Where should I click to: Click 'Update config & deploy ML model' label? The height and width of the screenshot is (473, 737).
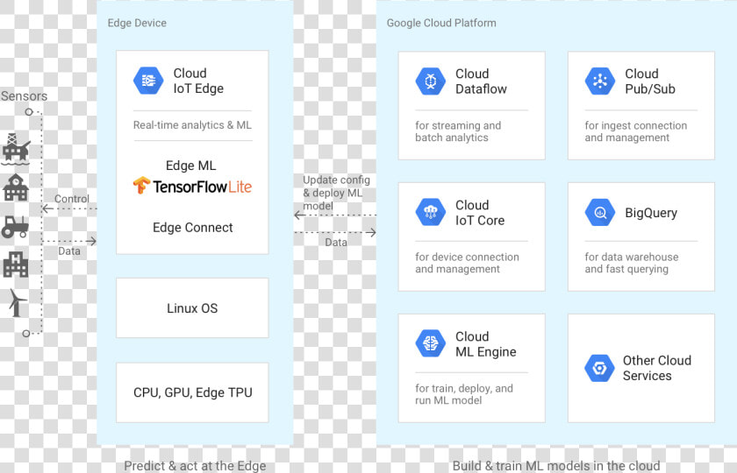coord(336,193)
